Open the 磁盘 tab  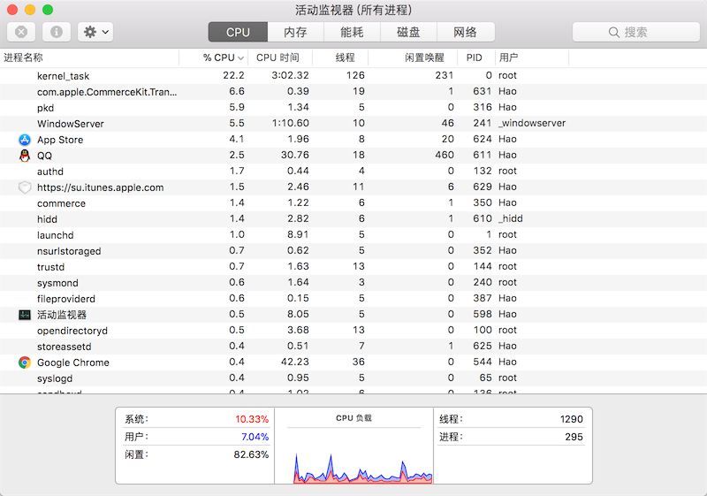[x=408, y=32]
